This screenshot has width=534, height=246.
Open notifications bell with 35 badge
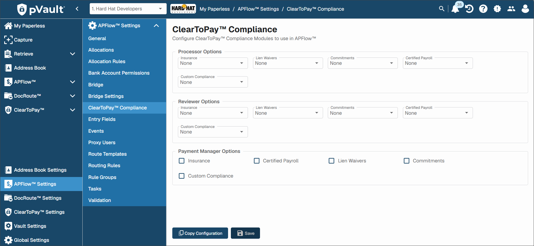(x=456, y=9)
